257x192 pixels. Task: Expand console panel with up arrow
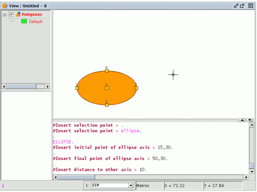[242, 120]
